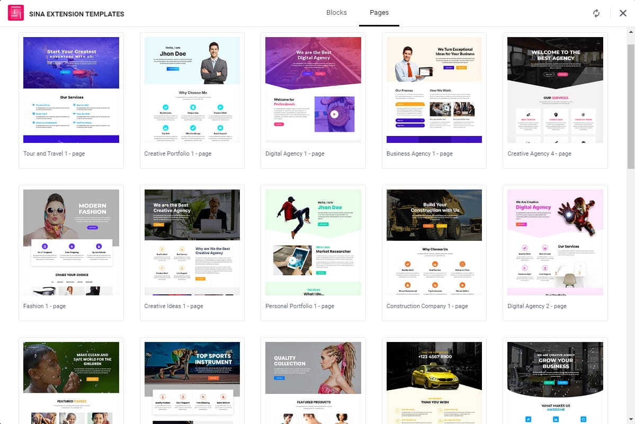This screenshot has width=635, height=424.
Task: Open the Creative Portfolio 1 template thumbnail
Action: tap(192, 90)
